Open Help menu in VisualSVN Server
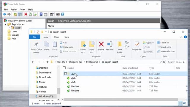 pyautogui.click(x=31, y=10)
